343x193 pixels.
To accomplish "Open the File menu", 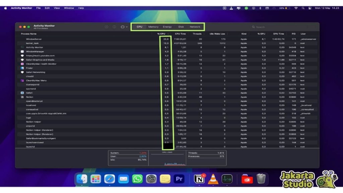I will pyautogui.click(x=38, y=8).
